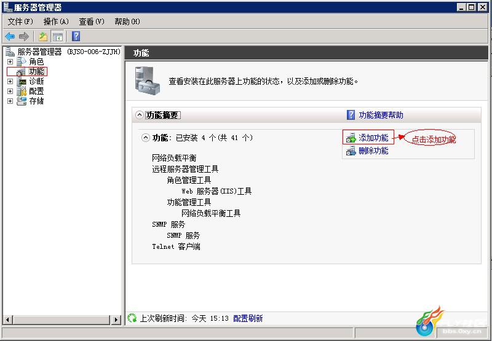The height and width of the screenshot is (341, 492).
Task: Click the 存储 storage icon in tree
Action: click(x=22, y=101)
